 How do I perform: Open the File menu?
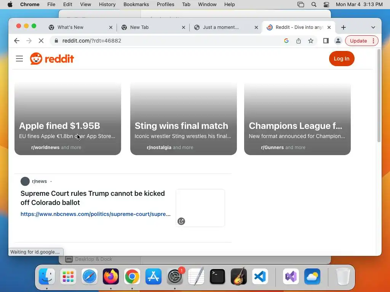coord(51,5)
